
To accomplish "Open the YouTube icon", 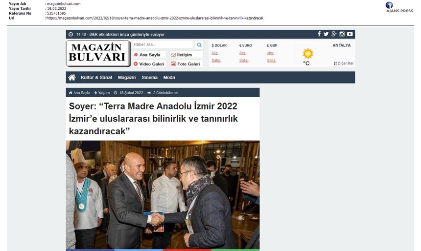I will coord(350,34).
